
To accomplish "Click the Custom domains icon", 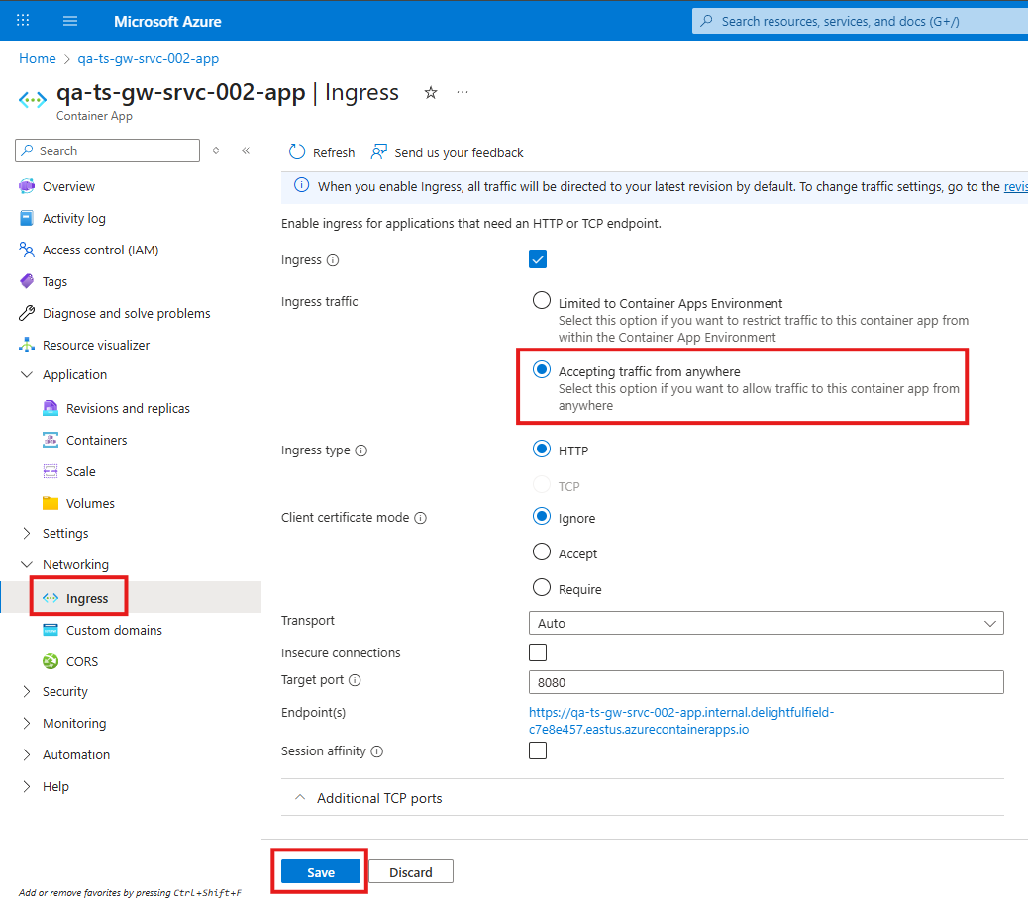I will pyautogui.click(x=51, y=630).
